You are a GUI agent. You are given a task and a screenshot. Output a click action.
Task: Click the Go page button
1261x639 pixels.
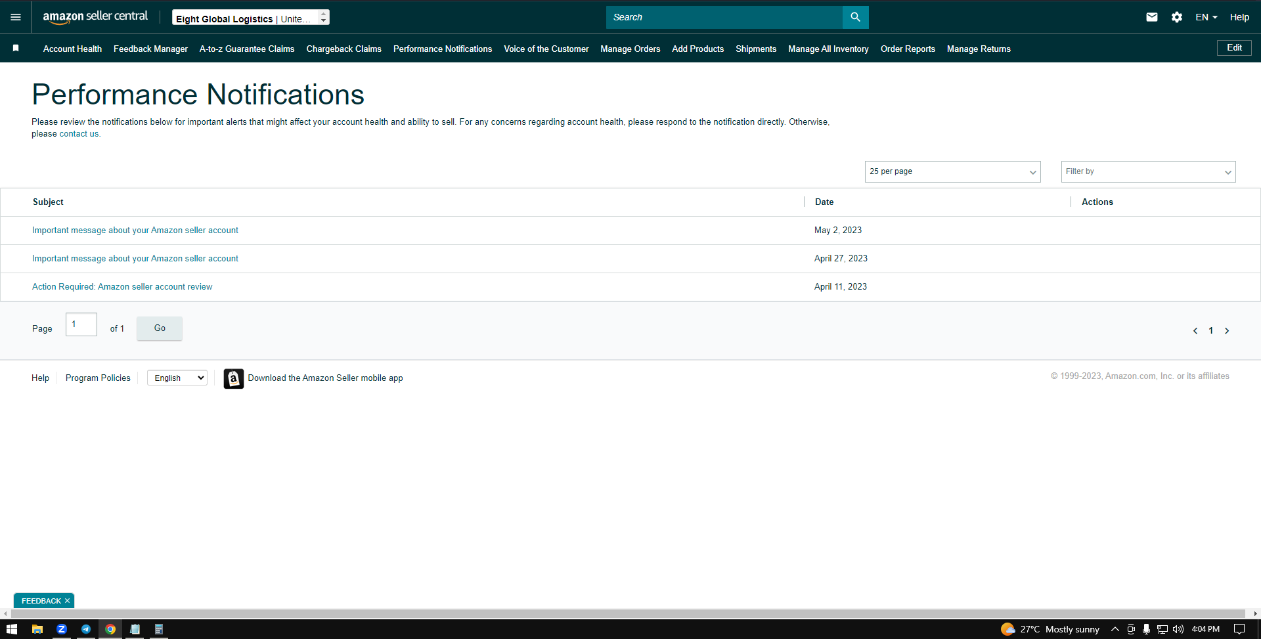pos(160,328)
